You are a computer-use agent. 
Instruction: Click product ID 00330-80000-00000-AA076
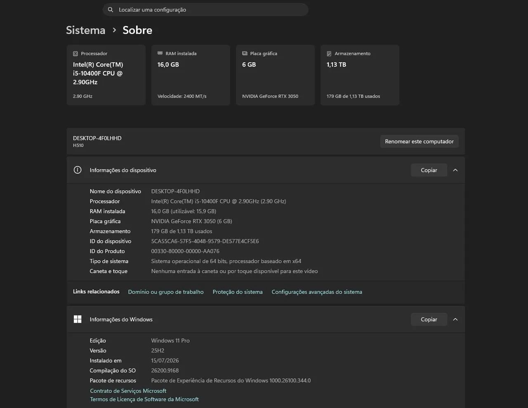[x=185, y=251]
